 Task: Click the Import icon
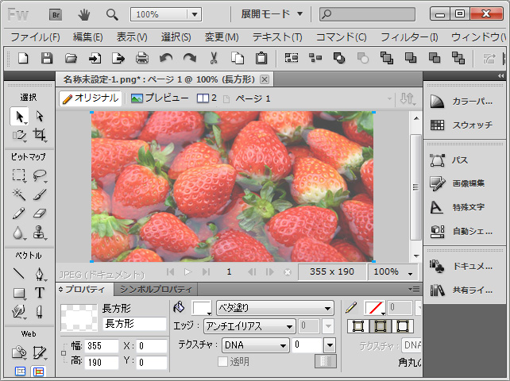pos(95,59)
